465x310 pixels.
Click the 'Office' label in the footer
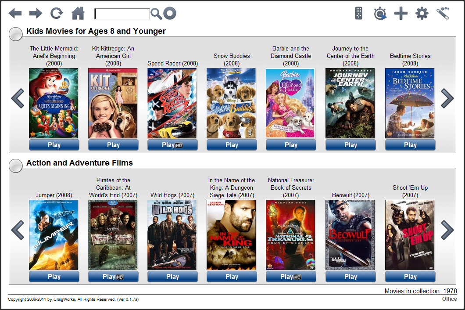pos(450,299)
